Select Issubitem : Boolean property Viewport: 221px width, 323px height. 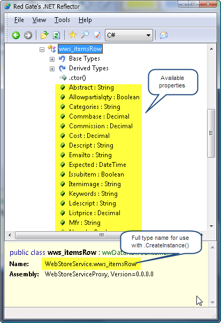96,174
